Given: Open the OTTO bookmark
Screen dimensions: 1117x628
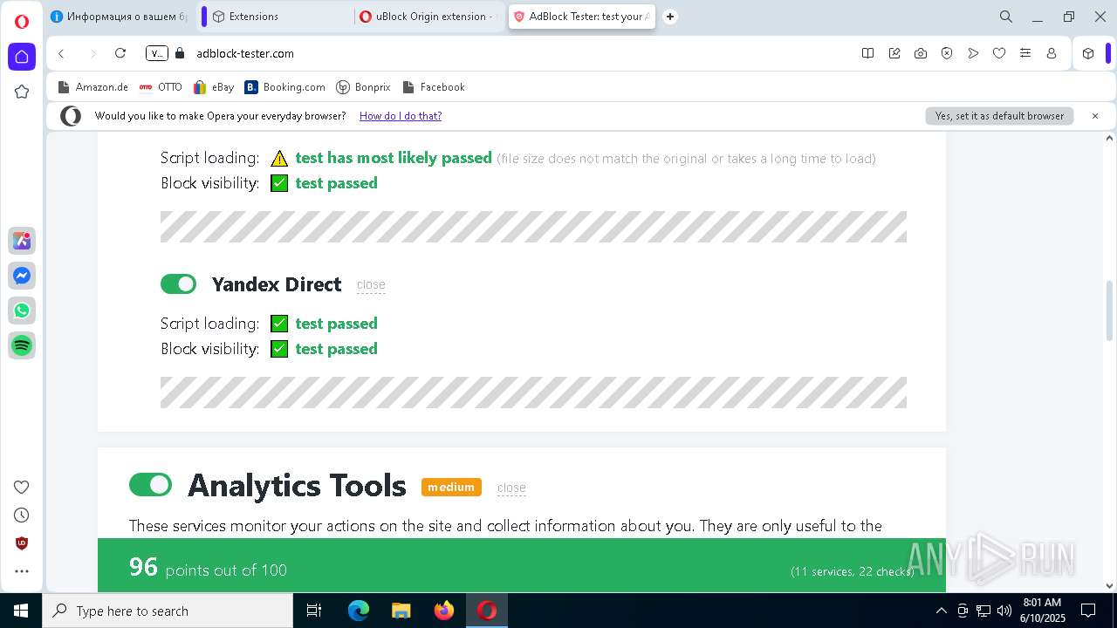Looking at the screenshot, I should 161,87.
